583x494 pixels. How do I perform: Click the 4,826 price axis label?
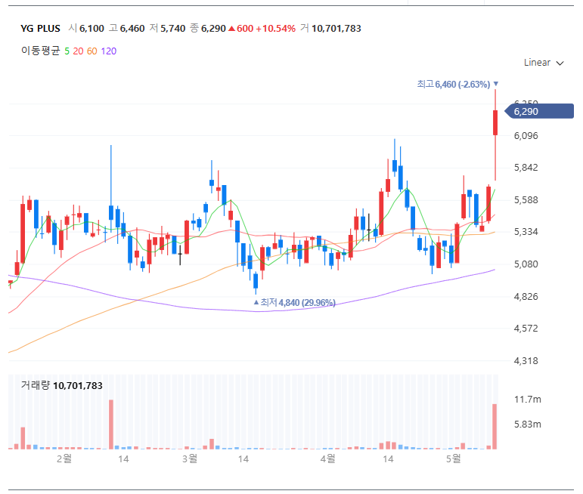tap(526, 297)
